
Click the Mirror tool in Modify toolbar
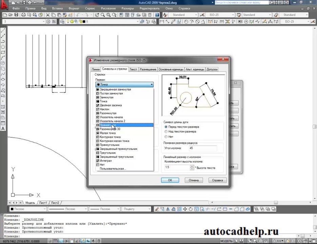coord(168,209)
